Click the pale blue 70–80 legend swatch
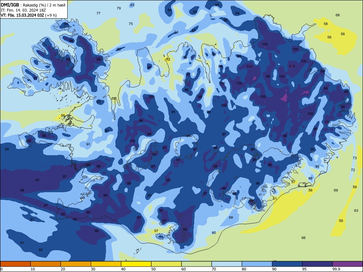Screen dimensions: 363x272 point(227,264)
